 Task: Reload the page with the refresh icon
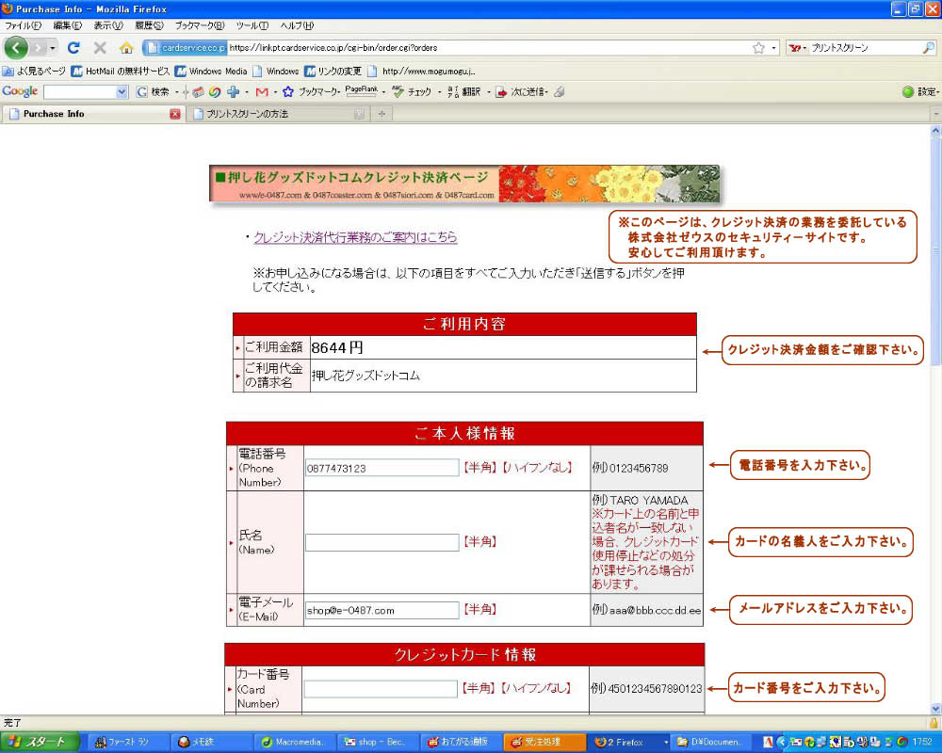click(x=73, y=47)
